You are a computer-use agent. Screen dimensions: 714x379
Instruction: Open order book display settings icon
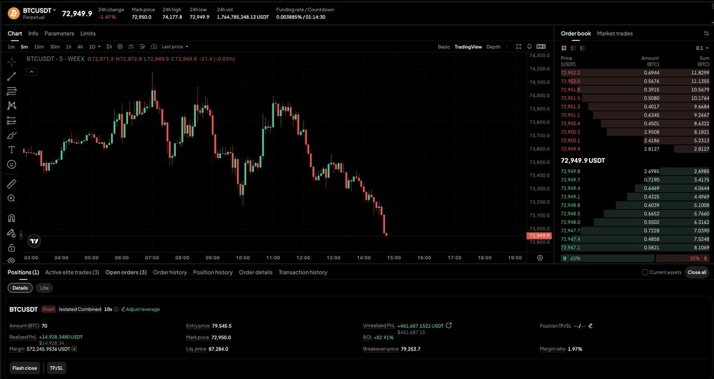coord(706,33)
